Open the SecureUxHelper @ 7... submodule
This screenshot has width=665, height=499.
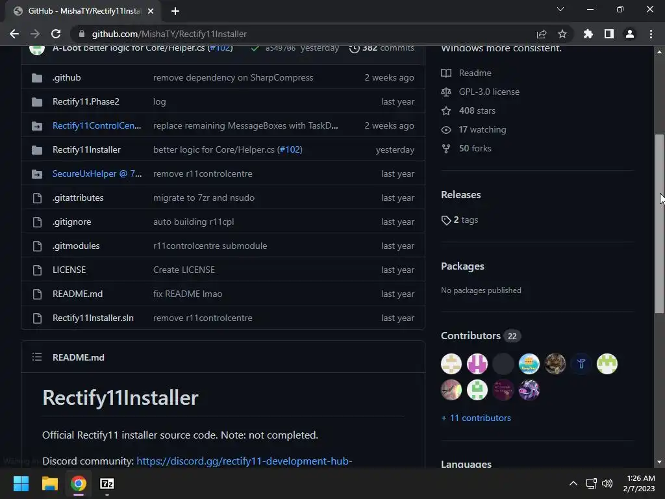[x=97, y=173]
